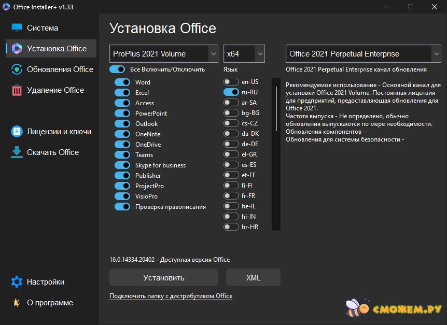The height and width of the screenshot is (325, 447).
Task: Go to the Обновления Office section
Action: 60,69
